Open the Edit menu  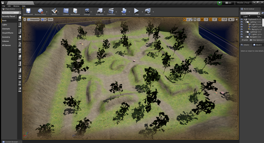[x=9, y=6]
